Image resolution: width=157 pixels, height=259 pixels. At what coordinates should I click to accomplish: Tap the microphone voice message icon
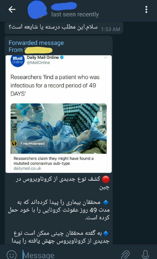coord(145,254)
